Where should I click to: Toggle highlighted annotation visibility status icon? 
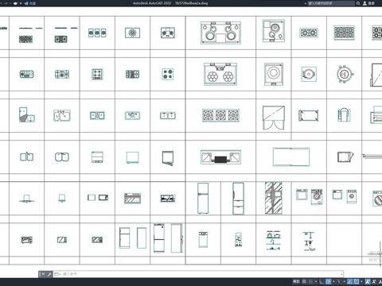coord(367,281)
